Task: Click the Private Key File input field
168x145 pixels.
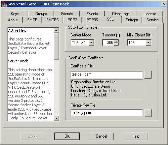Action: 107,113
